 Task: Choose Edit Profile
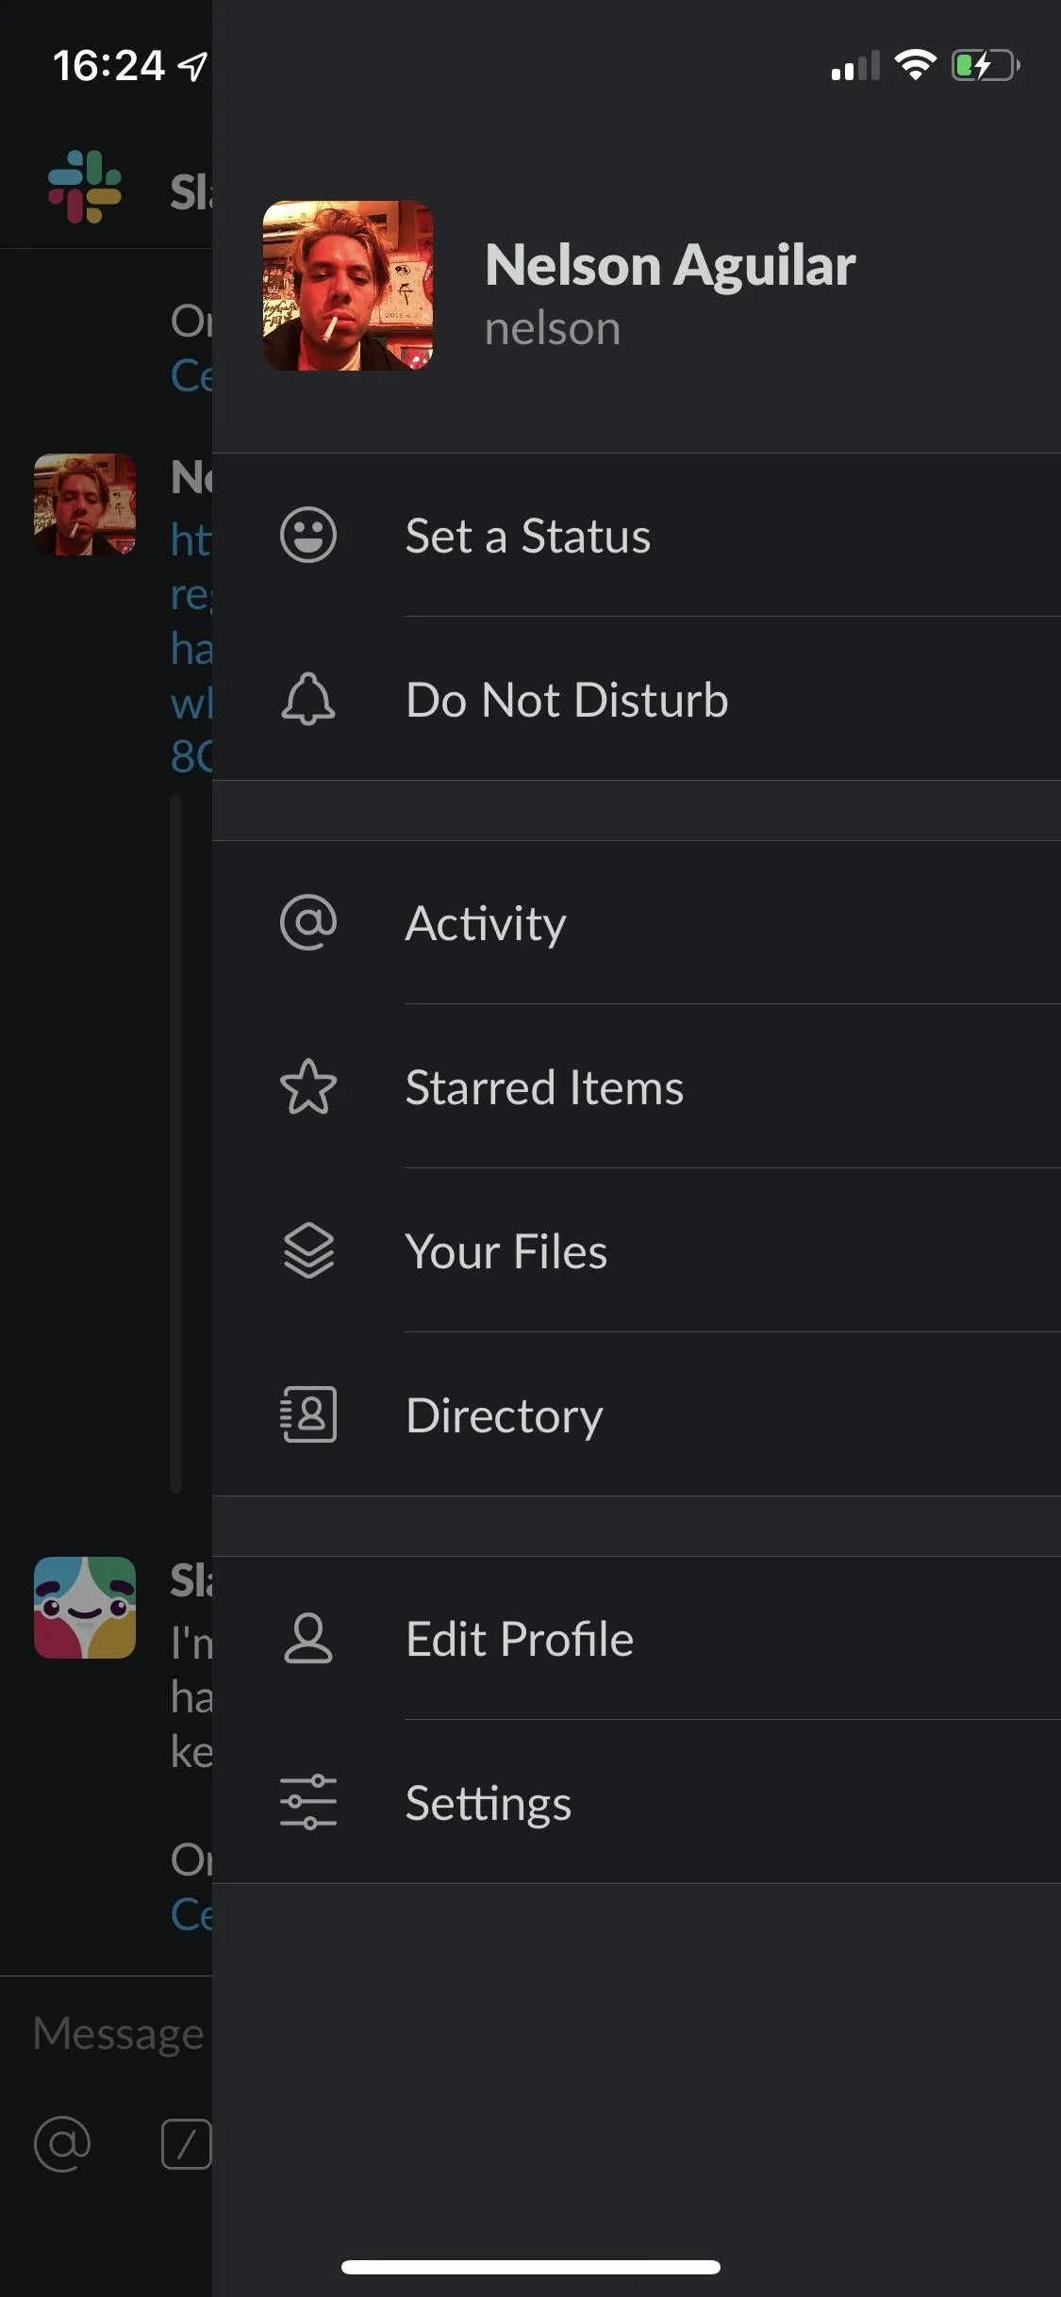[637, 1638]
